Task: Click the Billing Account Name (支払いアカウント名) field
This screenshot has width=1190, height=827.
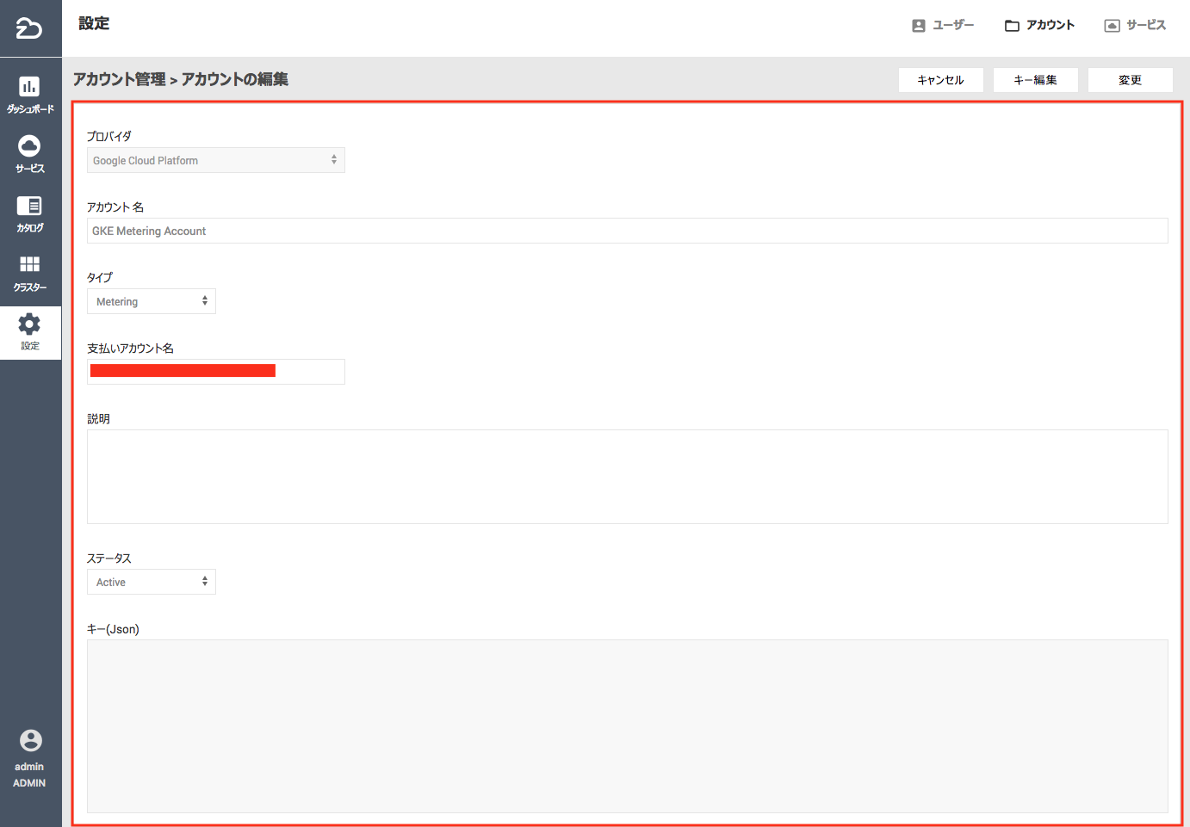Action: (x=215, y=372)
